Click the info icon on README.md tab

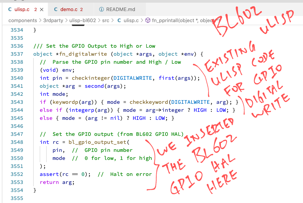[x=101, y=9]
